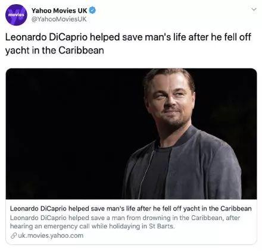Open the uk.movies.yahoo.com domain link
Viewport: 262px width, 251px height.
[51, 236]
